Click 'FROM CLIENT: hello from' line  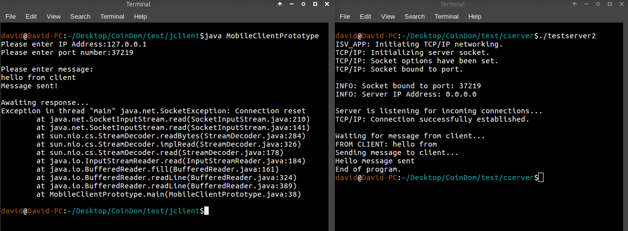point(386,144)
